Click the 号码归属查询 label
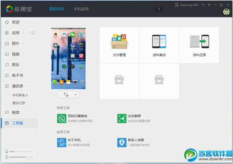Screen dimensions: 233x164 pyautogui.click(x=77, y=116)
